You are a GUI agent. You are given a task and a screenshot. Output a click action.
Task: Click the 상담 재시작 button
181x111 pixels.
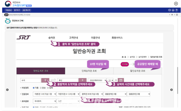coord(26,10)
